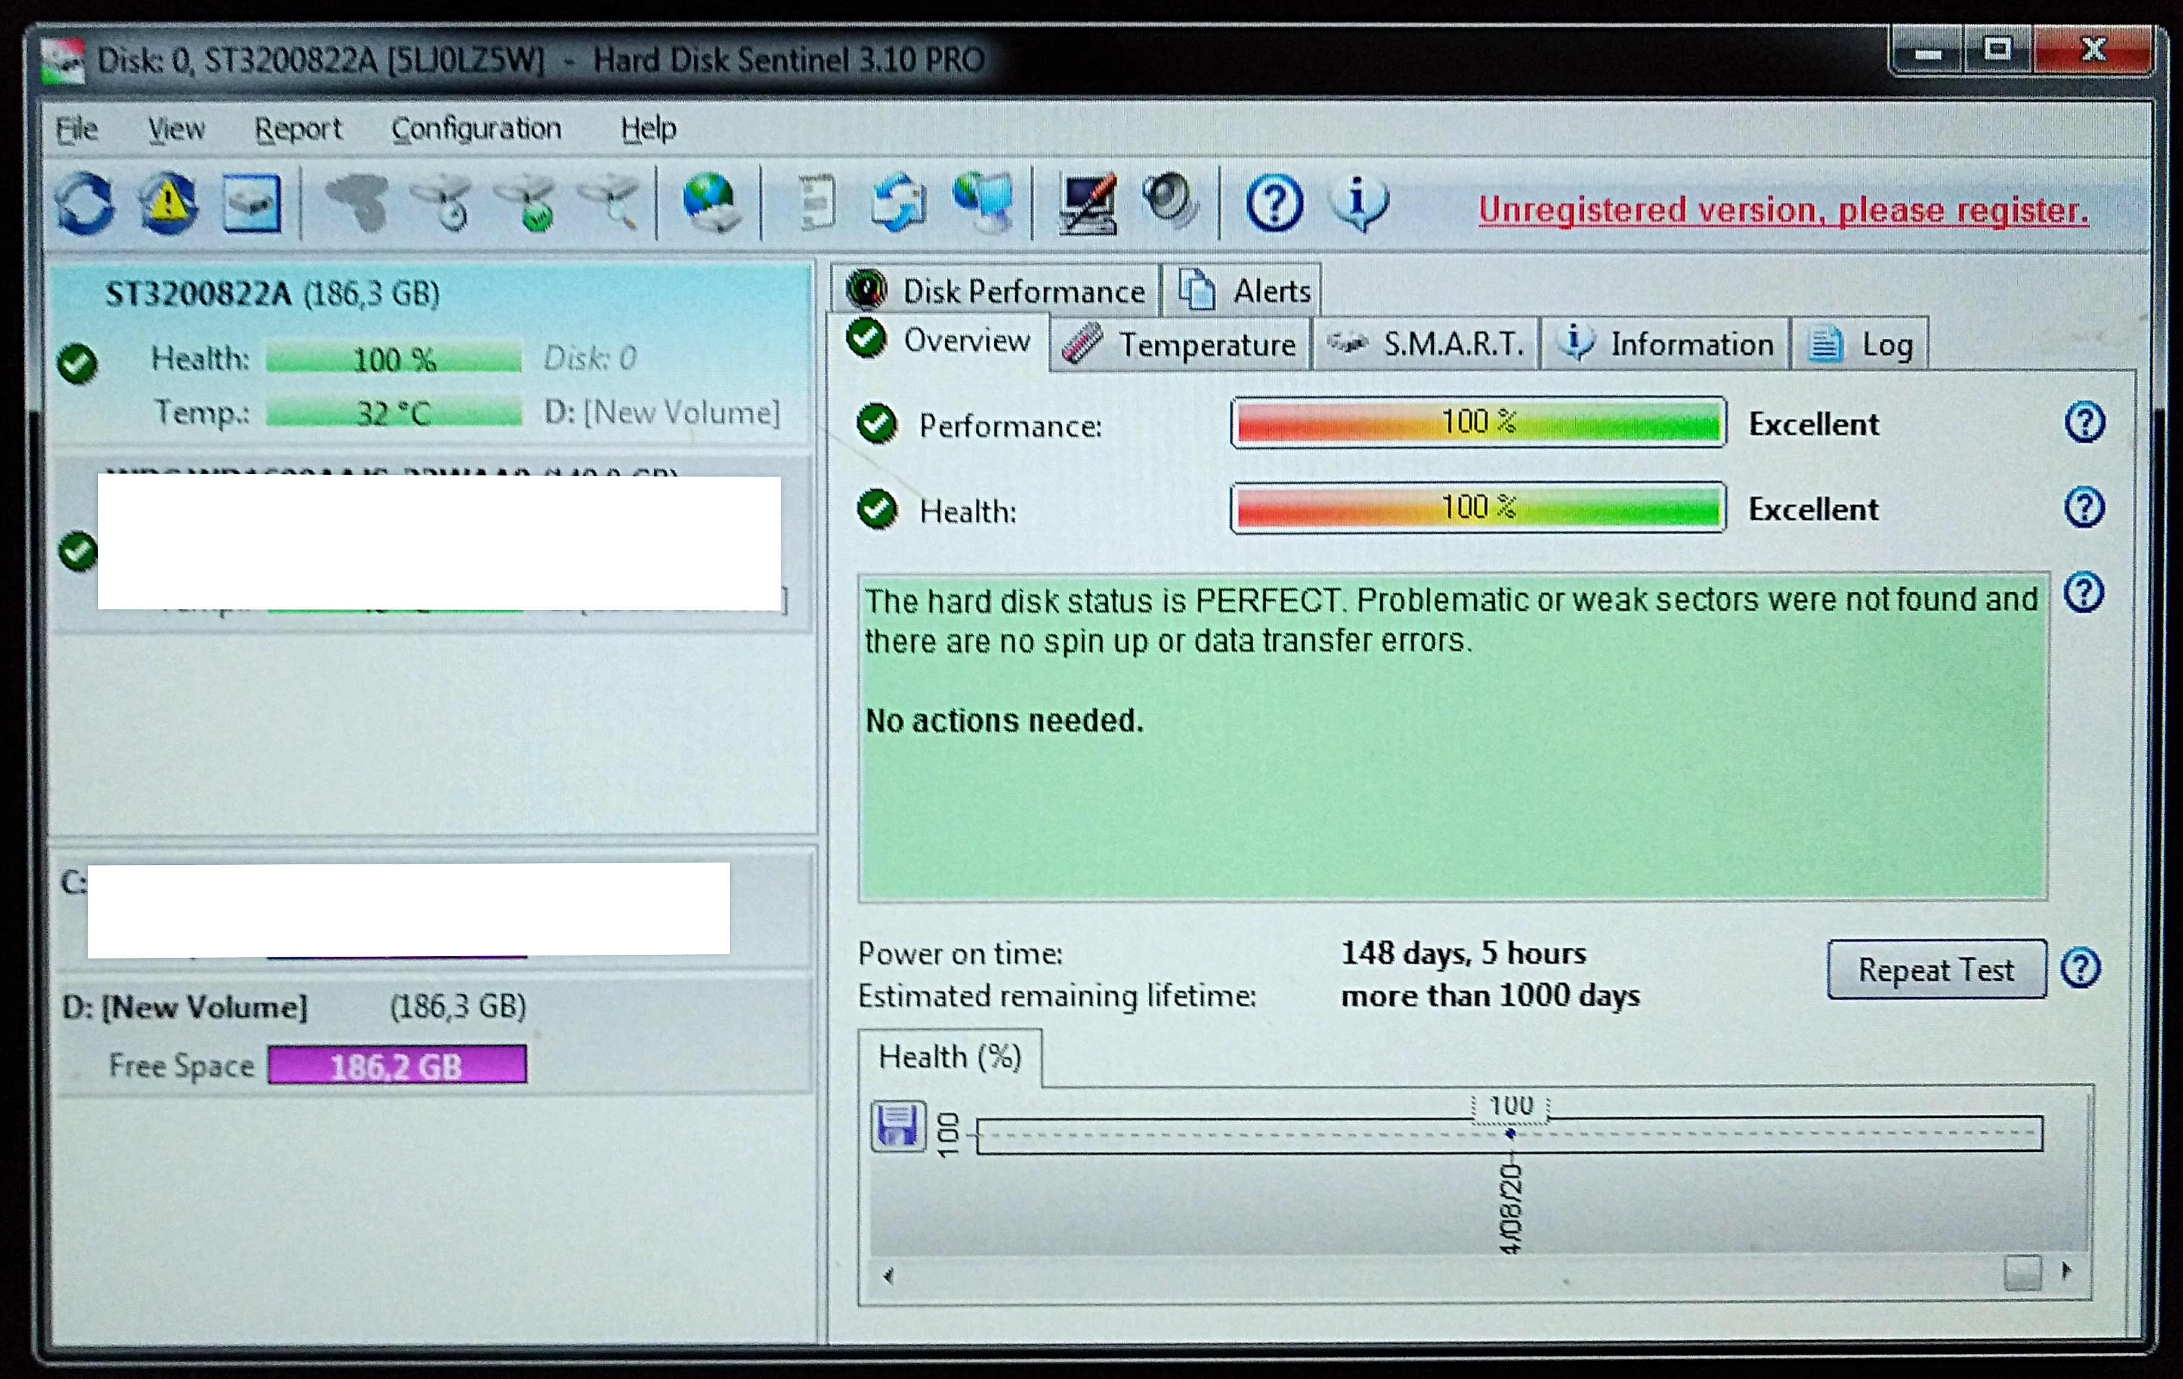This screenshot has width=2183, height=1379.
Task: Select the ST3200822A disk in list
Action: (x=431, y=354)
